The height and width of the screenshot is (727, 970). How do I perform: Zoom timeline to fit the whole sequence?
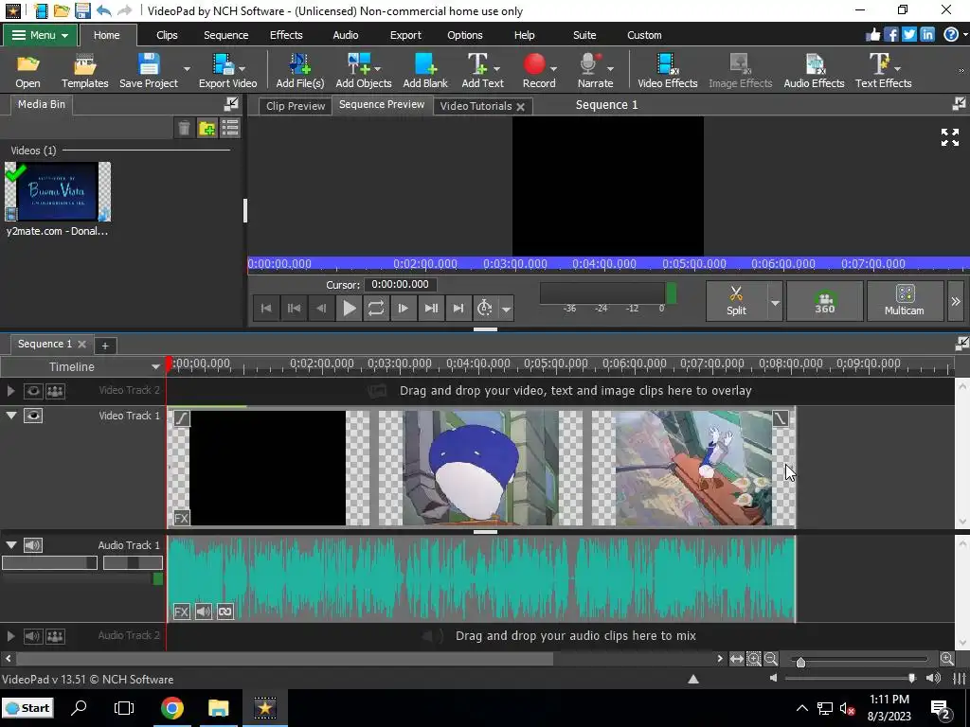tap(736, 659)
